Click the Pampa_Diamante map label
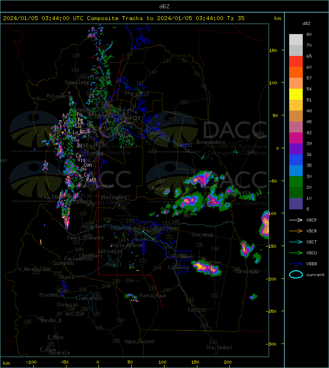This screenshot has height=368, width=329. [x=85, y=238]
